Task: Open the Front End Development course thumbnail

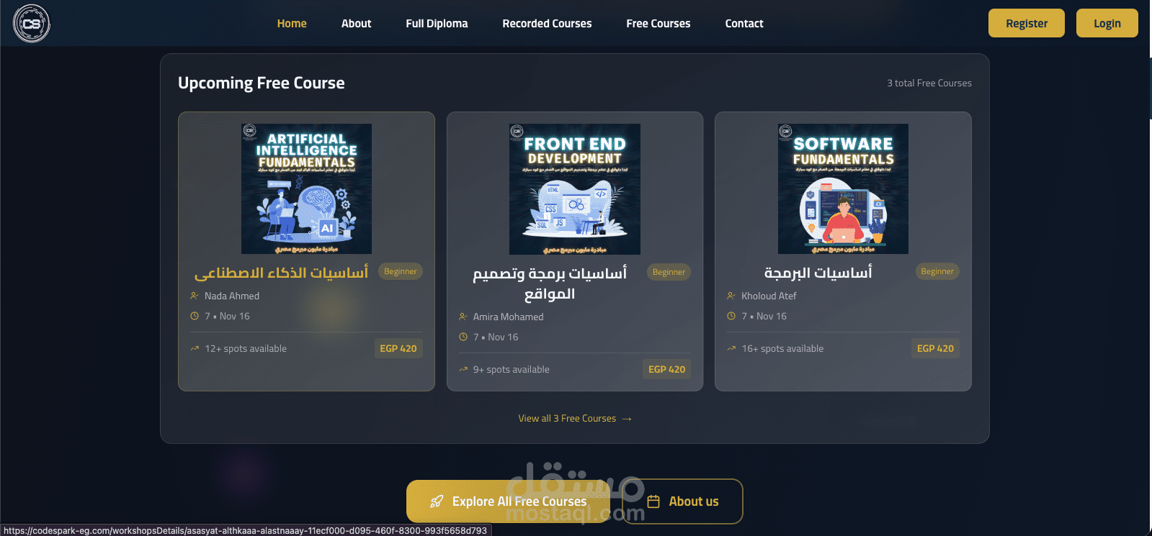Action: 575,188
